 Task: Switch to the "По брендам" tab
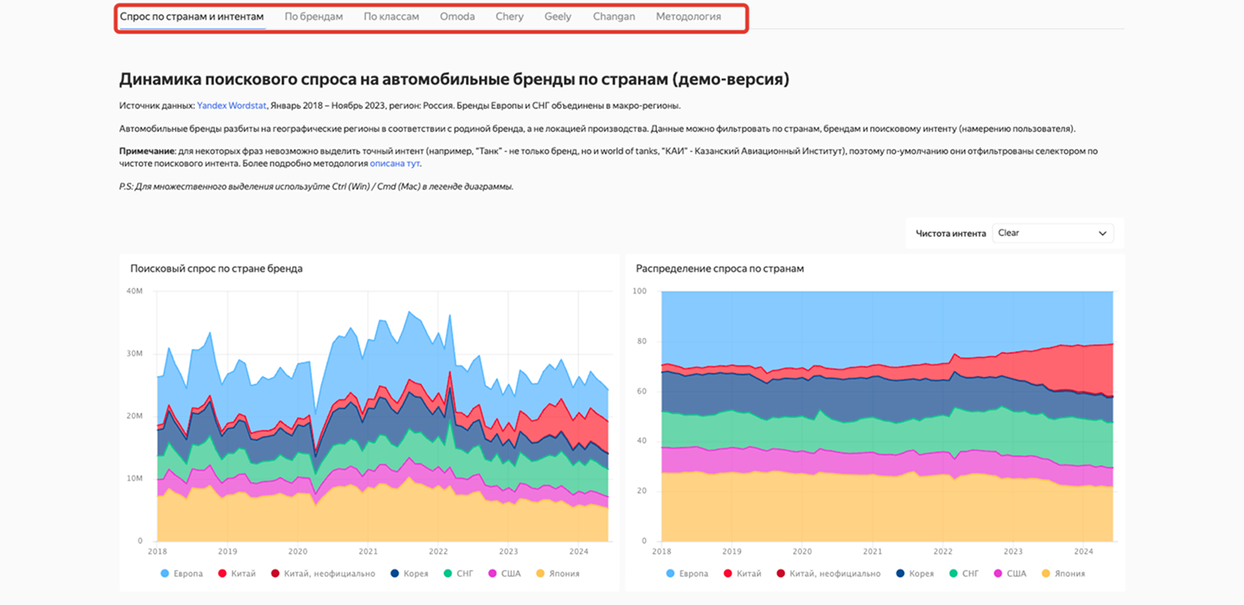(313, 16)
